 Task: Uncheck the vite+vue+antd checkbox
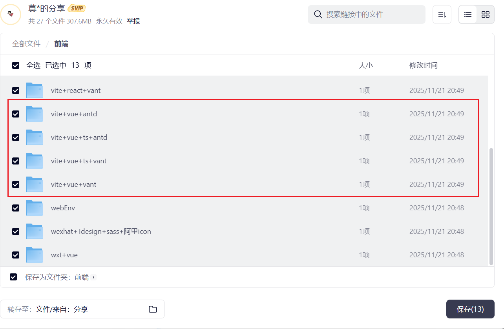(16, 114)
